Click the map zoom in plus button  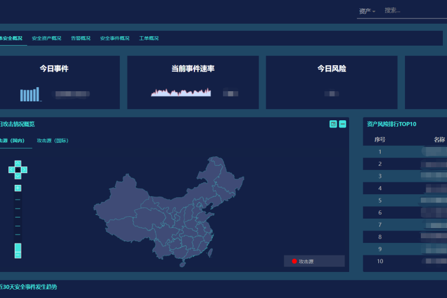pyautogui.click(x=18, y=188)
